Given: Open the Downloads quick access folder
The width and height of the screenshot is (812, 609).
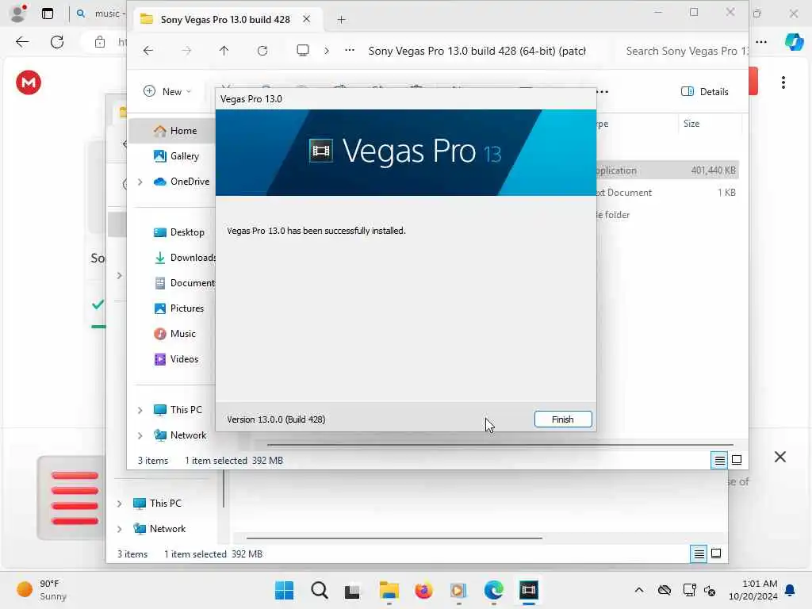Looking at the screenshot, I should click(x=184, y=258).
